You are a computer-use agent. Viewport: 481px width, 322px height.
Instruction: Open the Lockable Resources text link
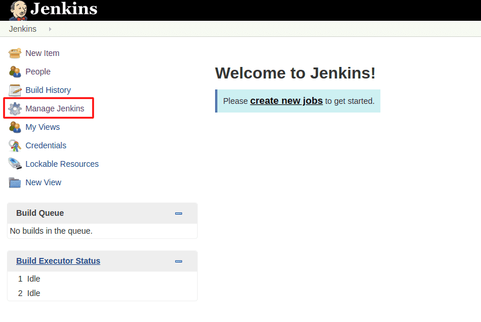click(62, 164)
